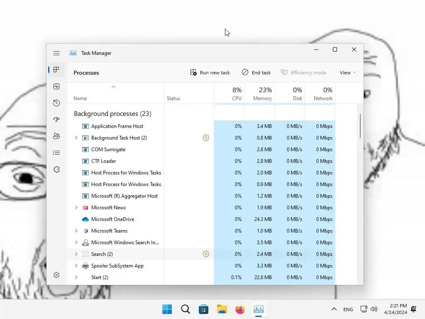Select Microsoft (R) Aggregator Host row
425x319 pixels.
pyautogui.click(x=201, y=196)
